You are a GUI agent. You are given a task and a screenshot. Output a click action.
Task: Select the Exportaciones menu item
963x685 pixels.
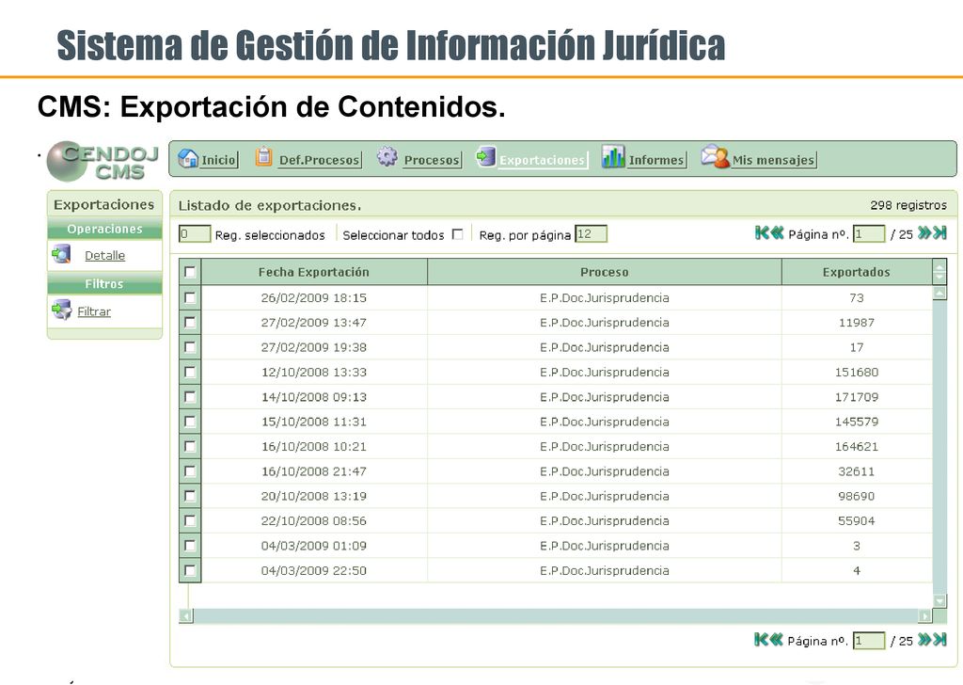tap(542, 160)
